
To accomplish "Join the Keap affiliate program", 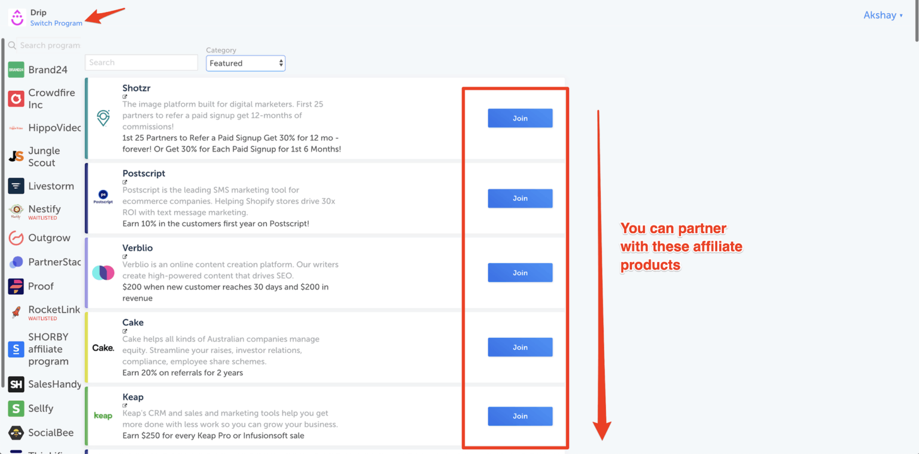I will [519, 416].
